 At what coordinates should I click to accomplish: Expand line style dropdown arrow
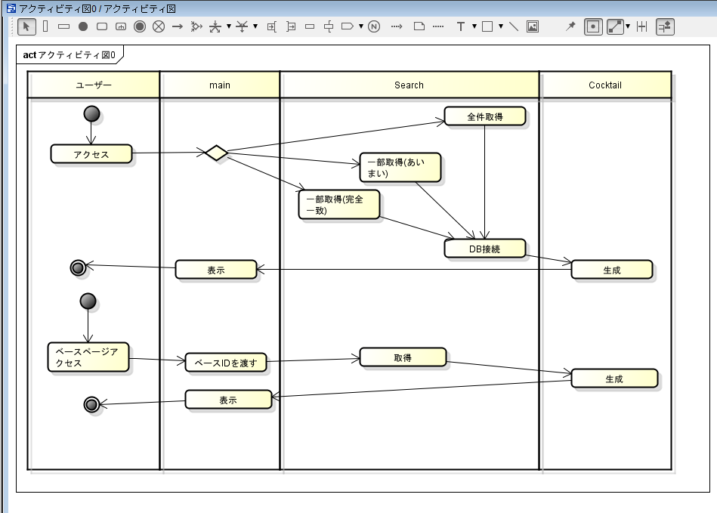click(628, 26)
